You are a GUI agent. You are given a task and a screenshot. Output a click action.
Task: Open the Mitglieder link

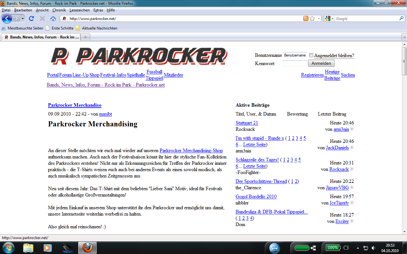pos(173,75)
